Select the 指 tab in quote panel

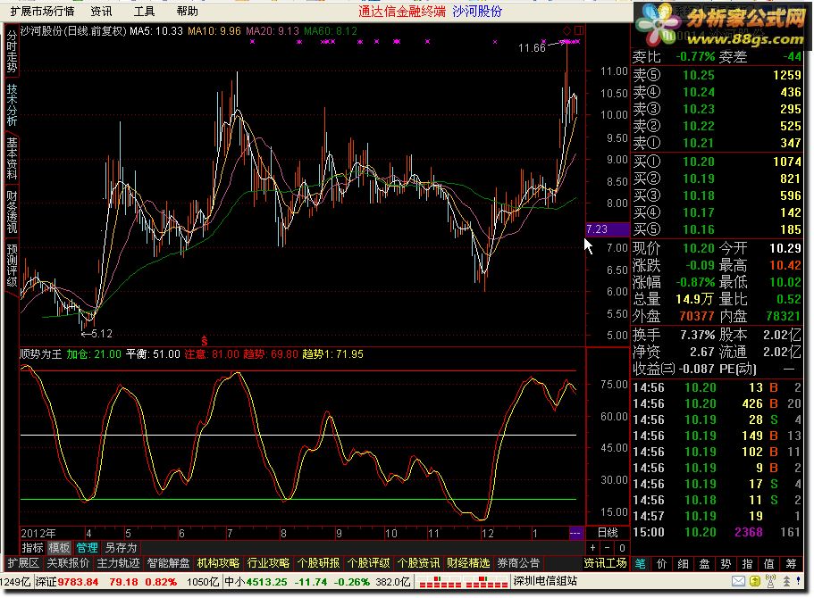click(x=748, y=564)
